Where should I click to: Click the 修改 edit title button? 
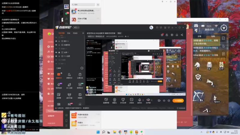point(119,33)
